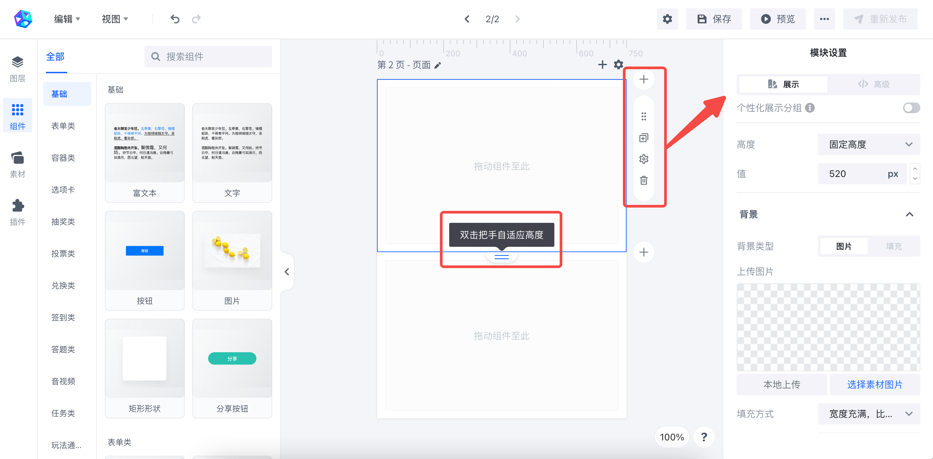Click the module height resize handle
The height and width of the screenshot is (459, 933).
tap(502, 257)
